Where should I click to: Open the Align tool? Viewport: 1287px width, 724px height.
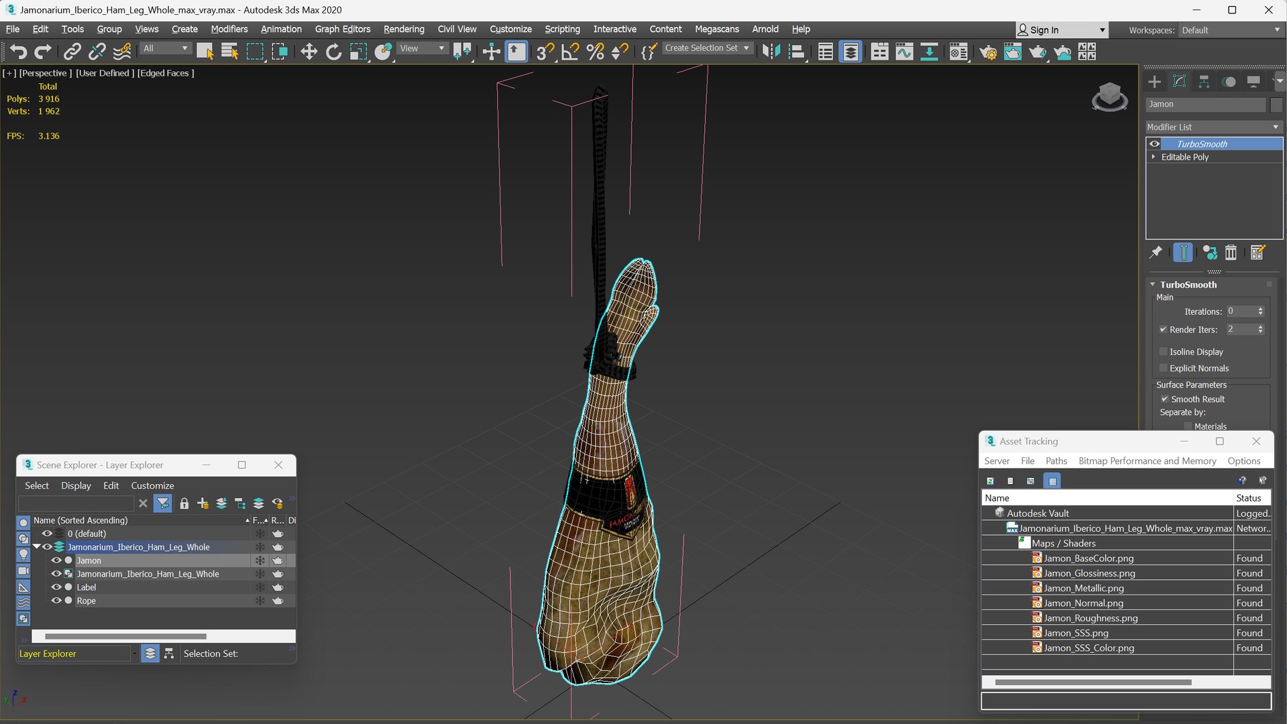pos(796,52)
